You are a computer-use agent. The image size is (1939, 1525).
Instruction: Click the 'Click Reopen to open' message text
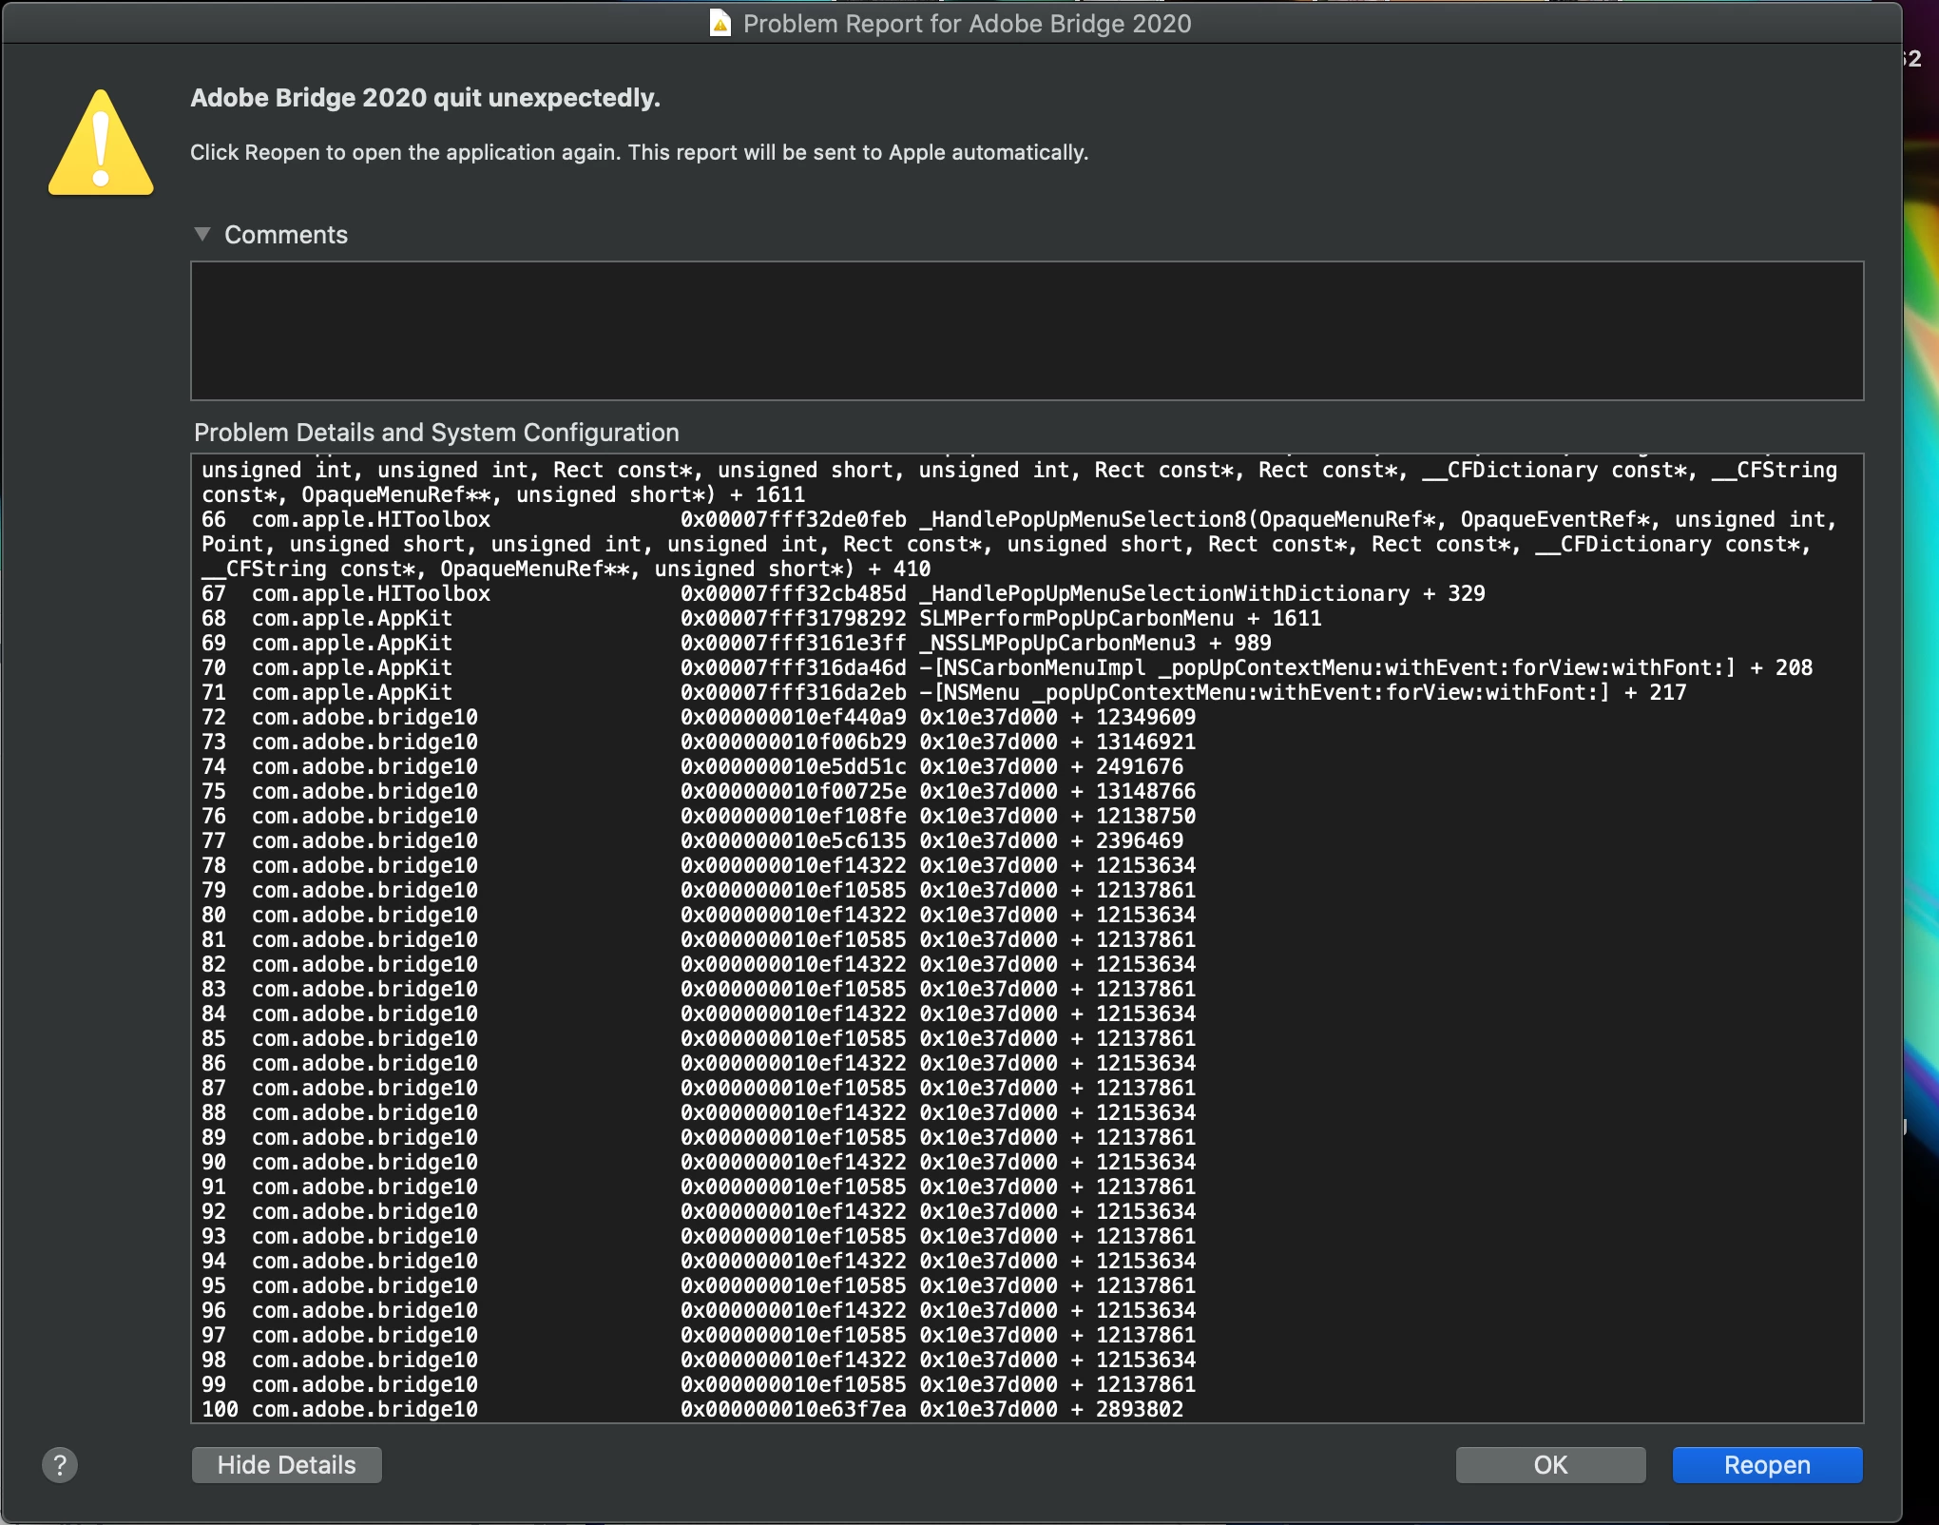pos(639,152)
